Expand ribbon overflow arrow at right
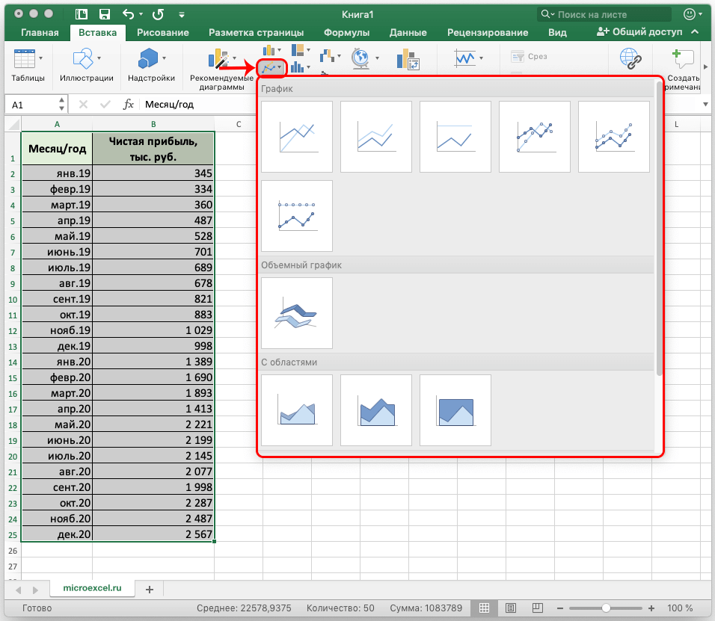This screenshot has height=621, width=715. [x=706, y=67]
